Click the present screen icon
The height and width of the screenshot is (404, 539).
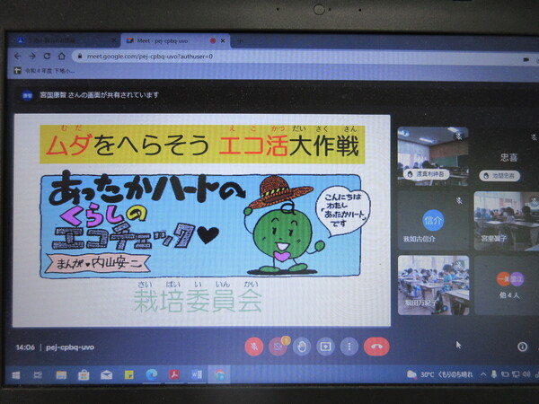pyautogui.click(x=325, y=346)
